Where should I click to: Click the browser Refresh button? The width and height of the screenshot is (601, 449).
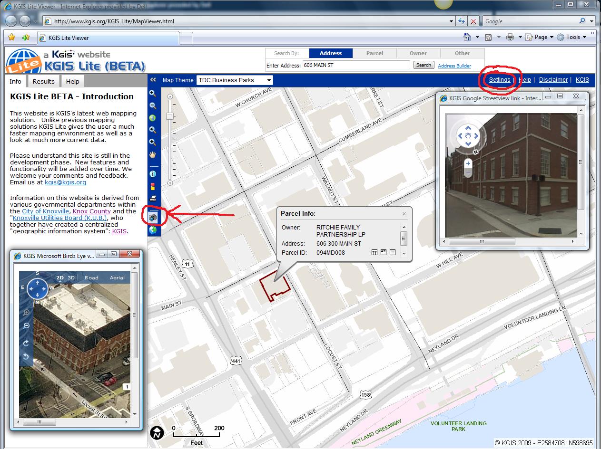tap(462, 21)
